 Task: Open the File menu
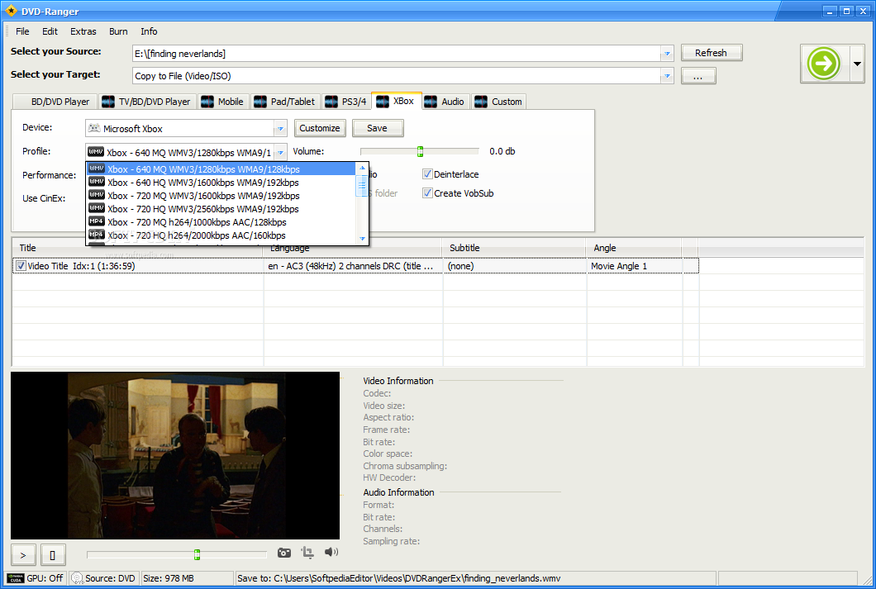(22, 31)
